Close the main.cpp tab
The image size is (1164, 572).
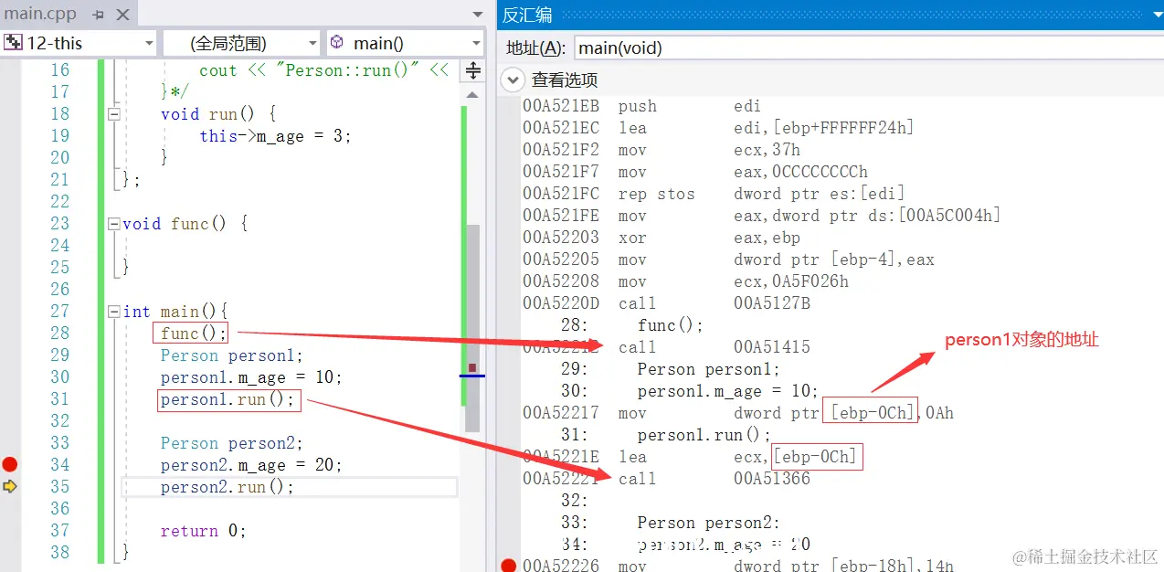coord(123,15)
